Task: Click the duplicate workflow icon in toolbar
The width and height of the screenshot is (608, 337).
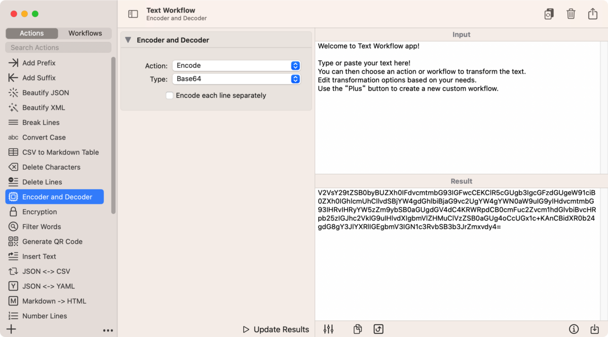Action: point(549,14)
